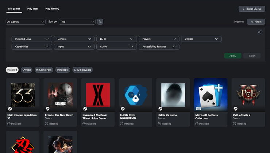Expand the All Games dropdown
Screen dimensions: 270x153
tap(26, 21)
